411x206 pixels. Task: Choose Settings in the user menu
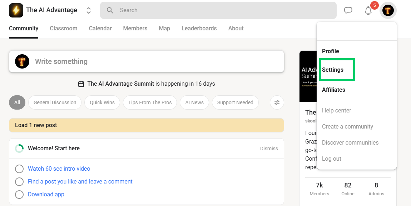333,70
